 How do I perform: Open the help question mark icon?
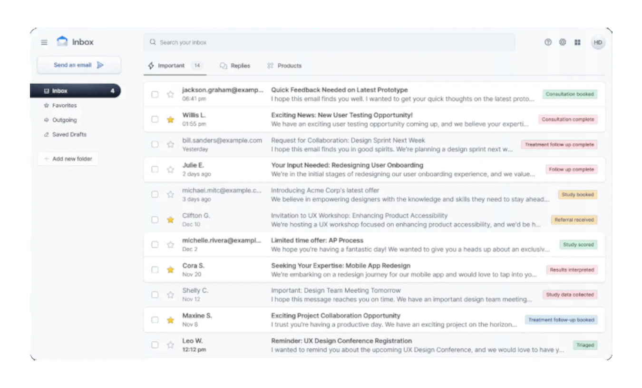pos(548,42)
